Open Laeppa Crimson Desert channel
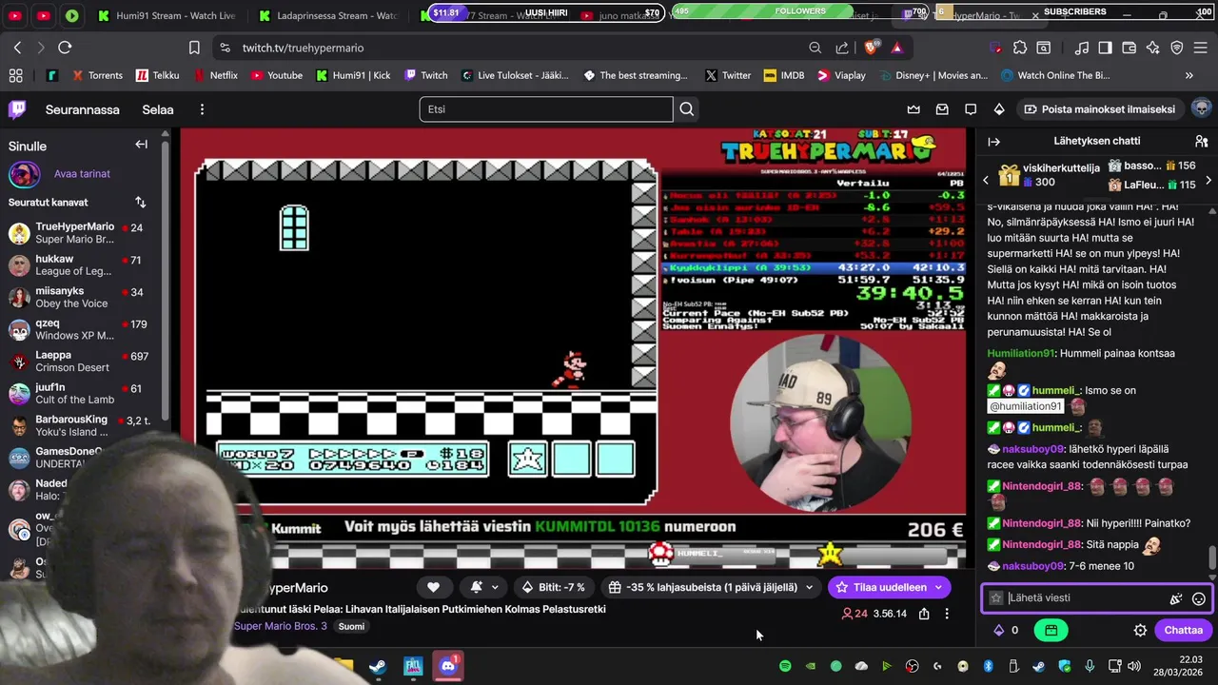The height and width of the screenshot is (685, 1218). [x=82, y=362]
